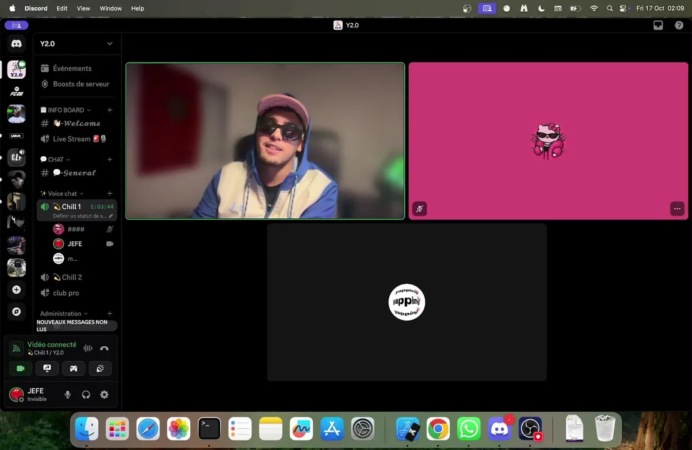Toggle headphones deafen button
Screen dimensions: 692x450
[x=86, y=394]
